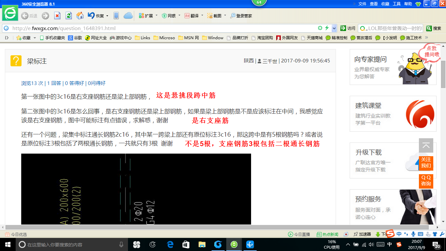Click the back-to-top arrow button
This screenshot has height=251, width=446.
(x=426, y=145)
